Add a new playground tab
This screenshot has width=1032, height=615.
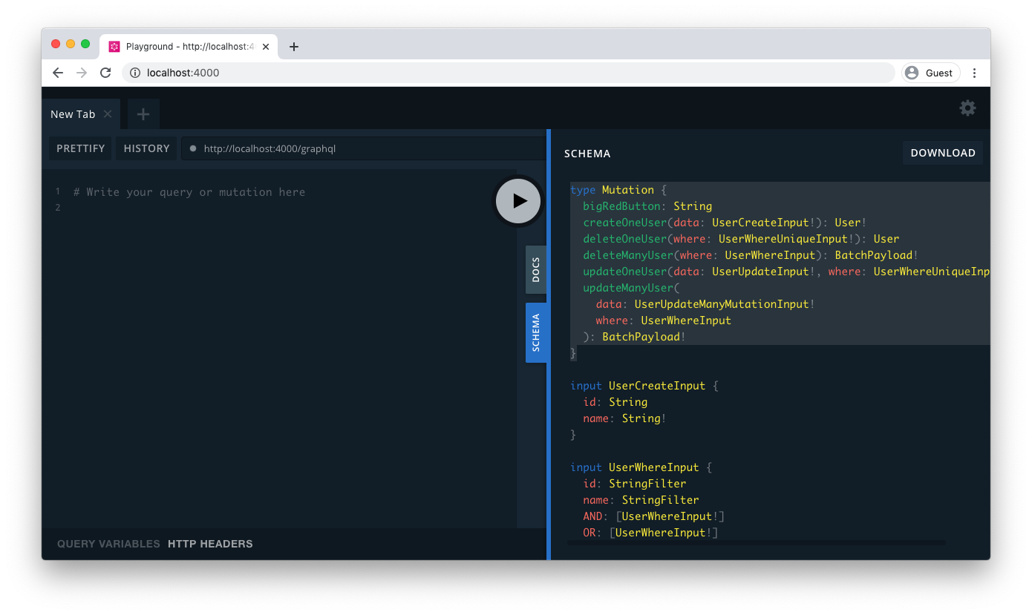(x=143, y=114)
